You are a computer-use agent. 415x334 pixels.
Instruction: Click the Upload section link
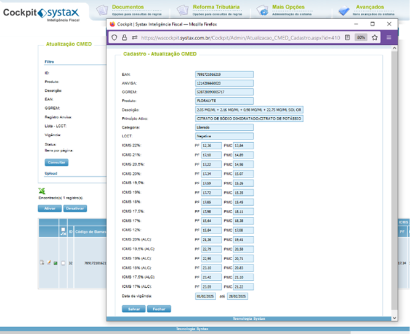coord(51,174)
